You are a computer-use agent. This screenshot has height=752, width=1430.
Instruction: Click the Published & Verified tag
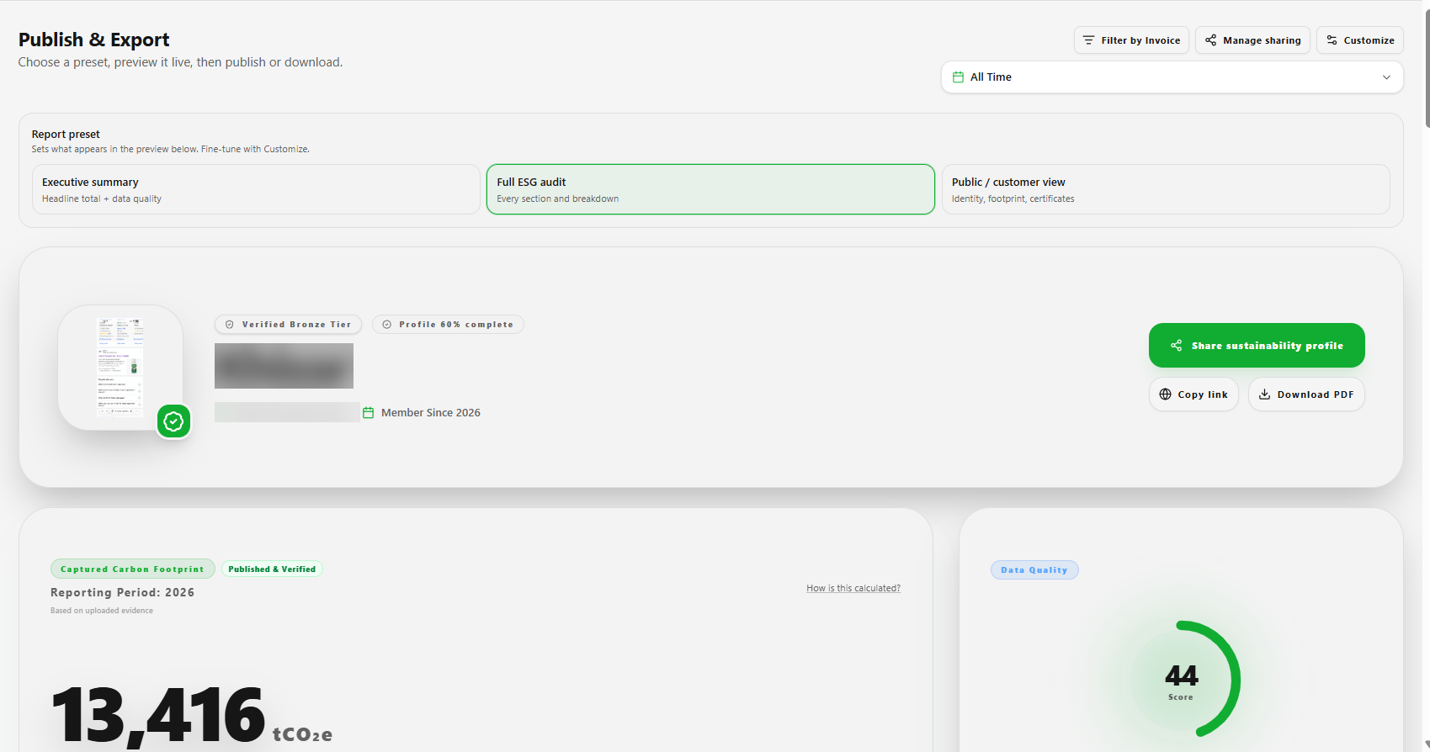pyautogui.click(x=272, y=569)
